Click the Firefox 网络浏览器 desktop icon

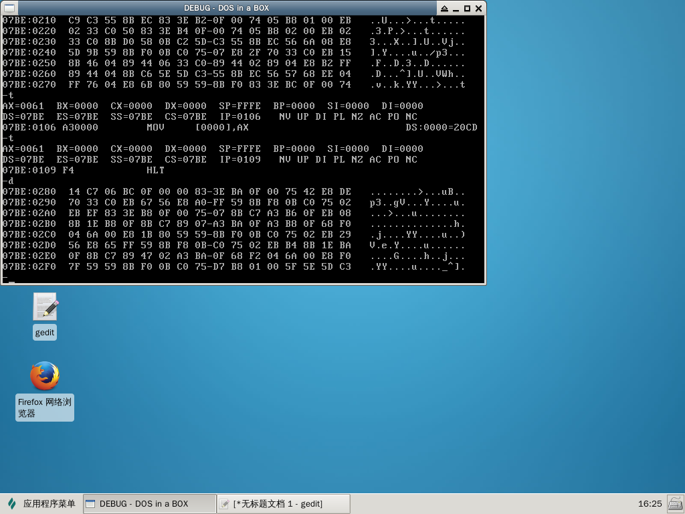[x=45, y=376]
